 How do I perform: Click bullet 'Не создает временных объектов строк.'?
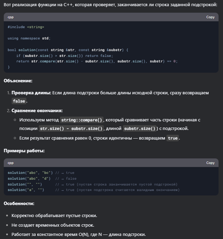53,225
